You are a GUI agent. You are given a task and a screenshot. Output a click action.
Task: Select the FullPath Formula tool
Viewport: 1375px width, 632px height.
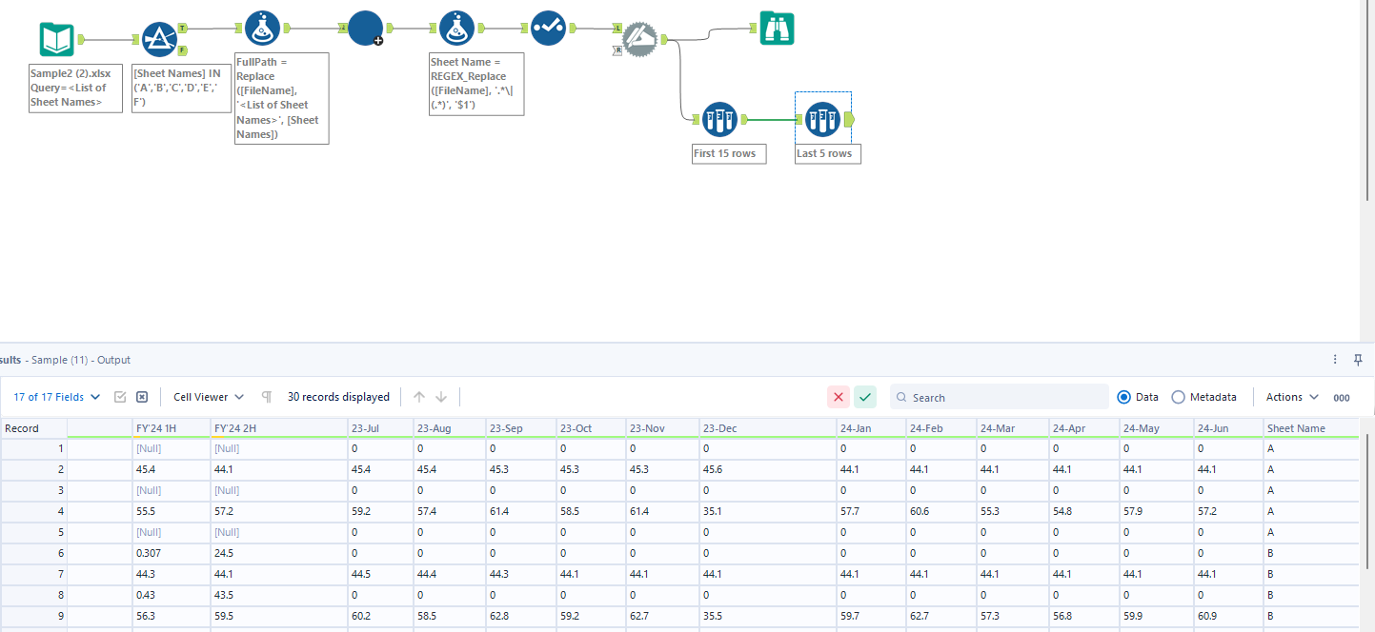click(x=262, y=29)
